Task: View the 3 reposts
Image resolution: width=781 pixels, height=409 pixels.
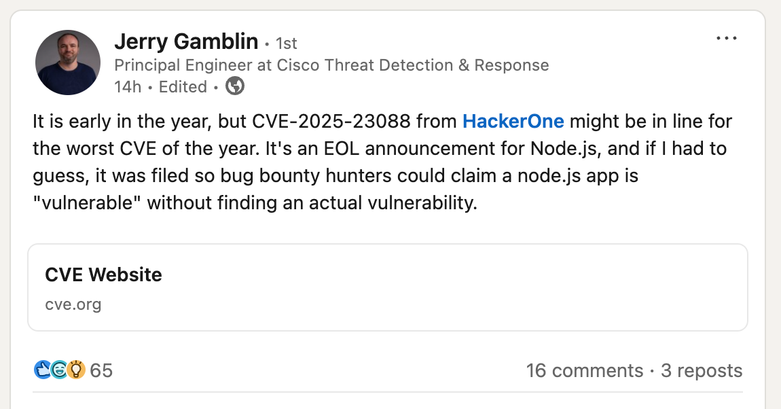Action: 702,371
